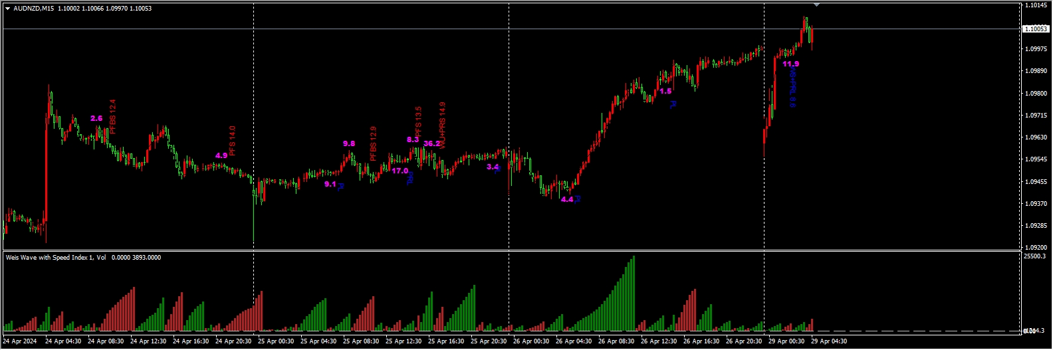Click the 25500.3 volume scale value
Image resolution: width=1053 pixels, height=350 pixels.
point(1035,256)
